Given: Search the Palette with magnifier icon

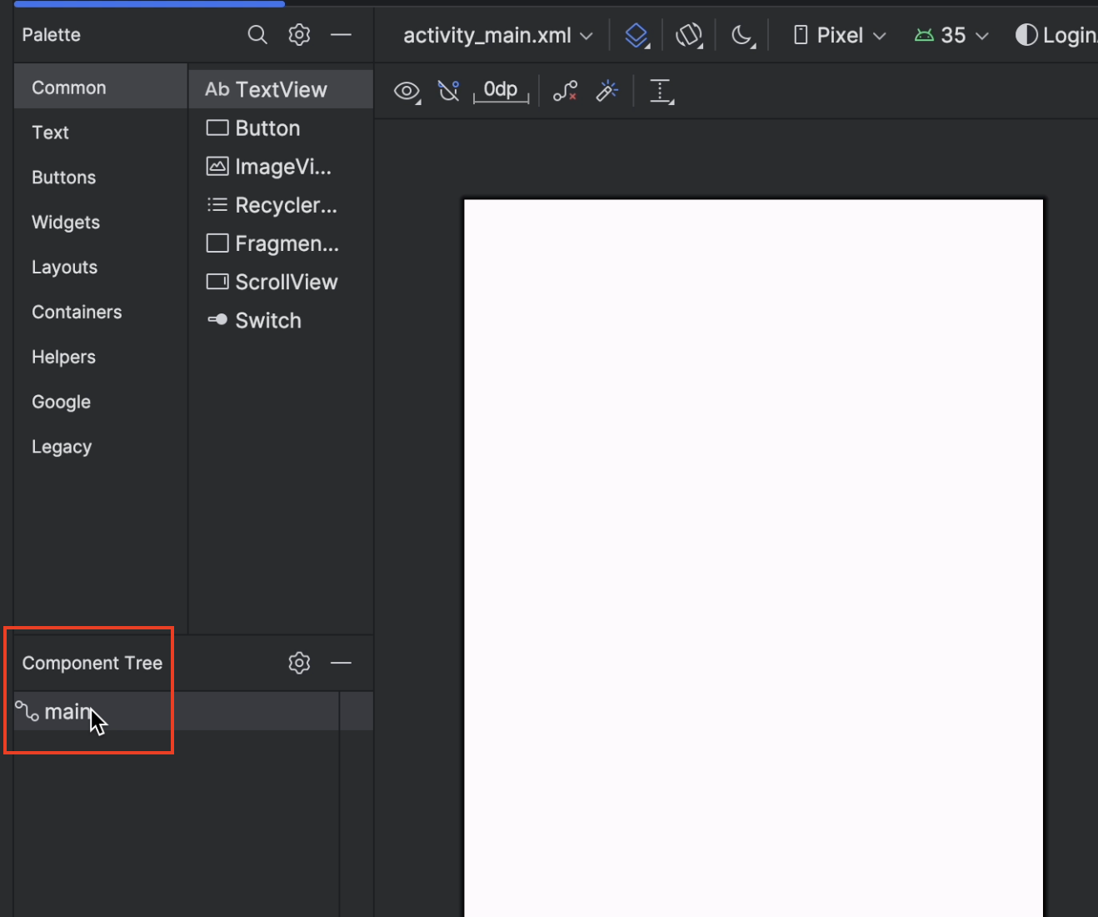Looking at the screenshot, I should click(x=257, y=35).
